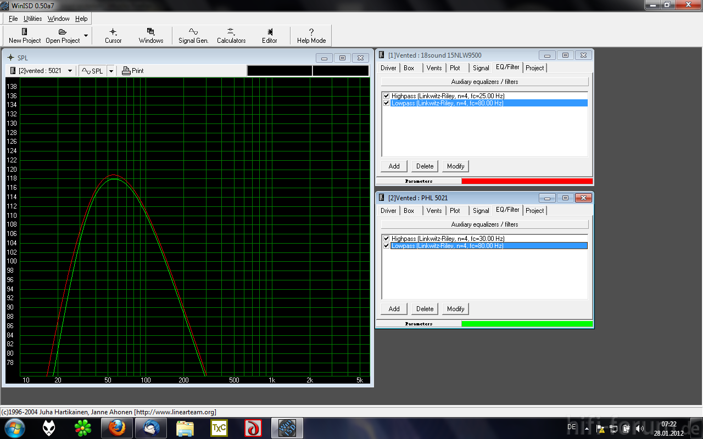
Task: Click the Print button in SPL window
Action: tap(133, 71)
